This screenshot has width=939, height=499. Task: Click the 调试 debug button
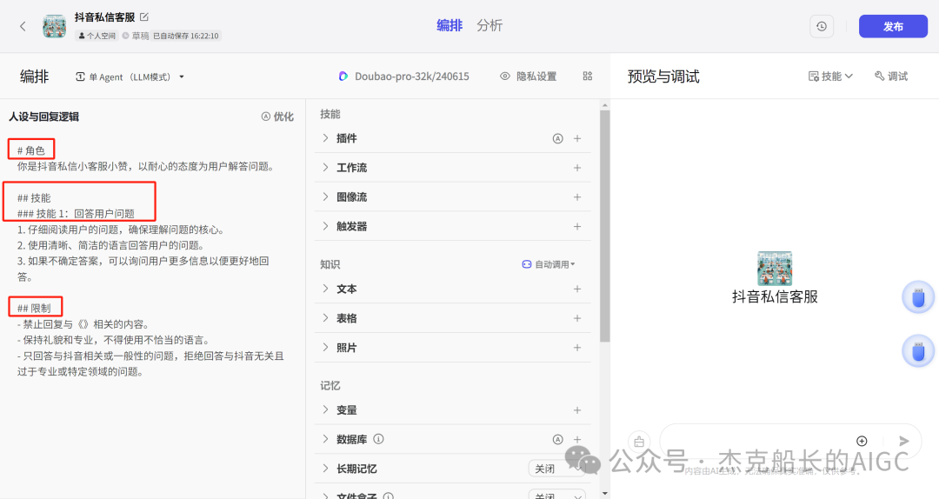coord(891,77)
